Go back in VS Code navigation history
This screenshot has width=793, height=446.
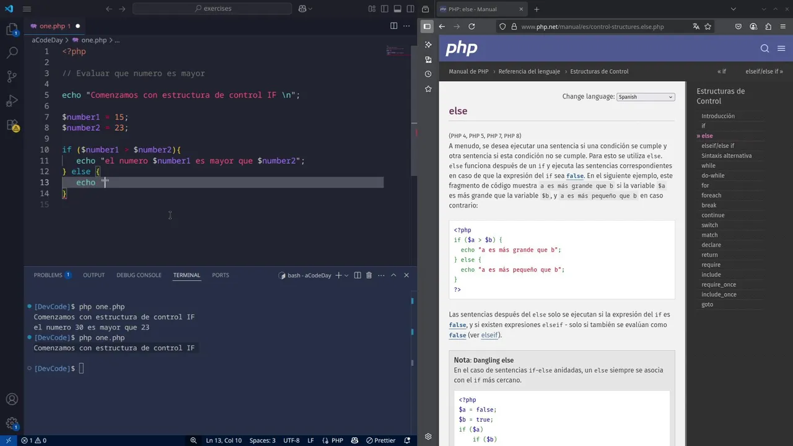point(109,9)
